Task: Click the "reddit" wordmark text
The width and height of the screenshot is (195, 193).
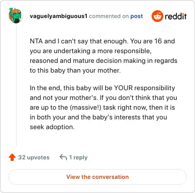Action: pos(175,16)
